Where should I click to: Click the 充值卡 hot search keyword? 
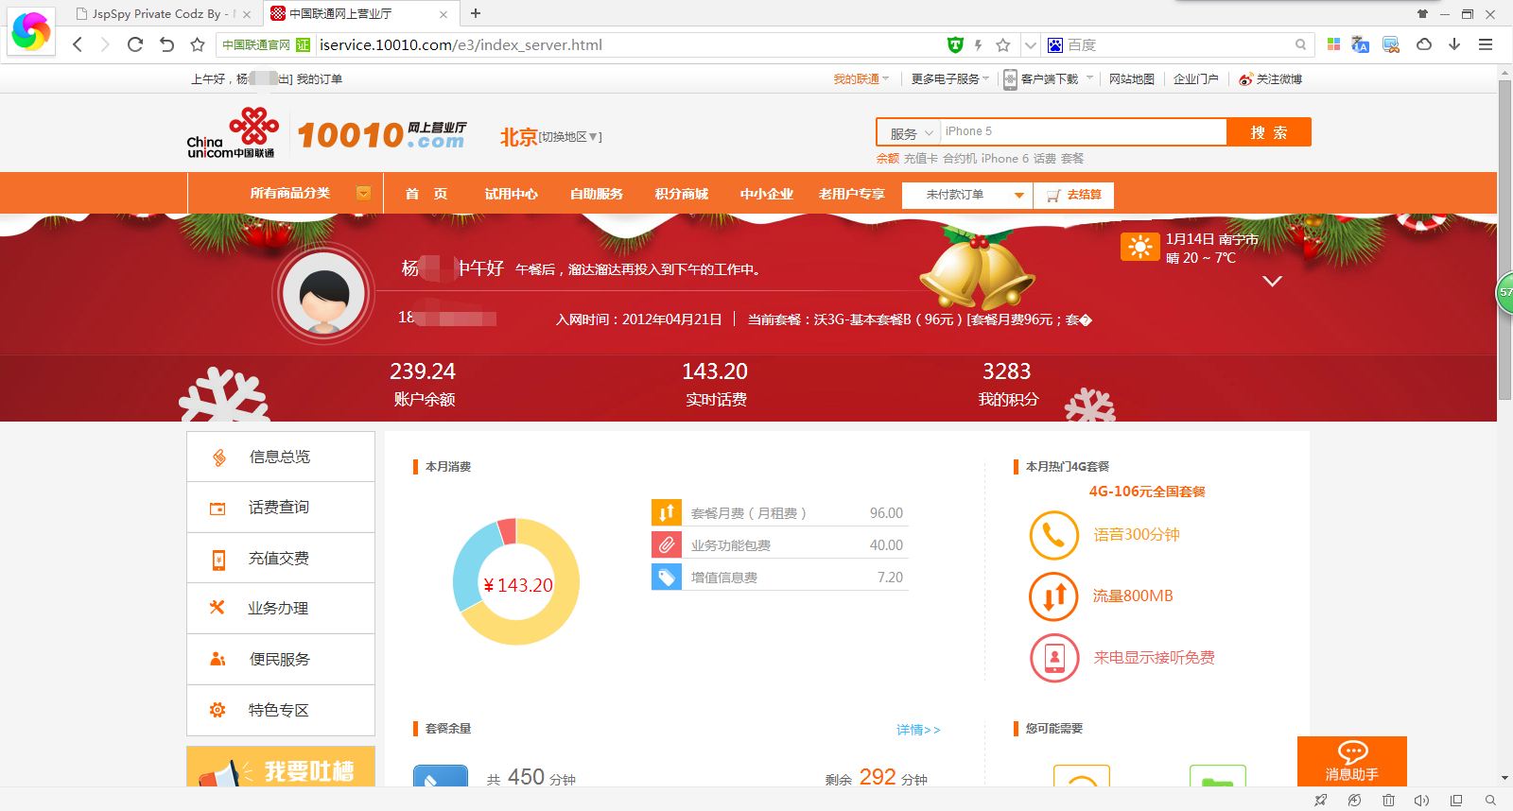(920, 159)
